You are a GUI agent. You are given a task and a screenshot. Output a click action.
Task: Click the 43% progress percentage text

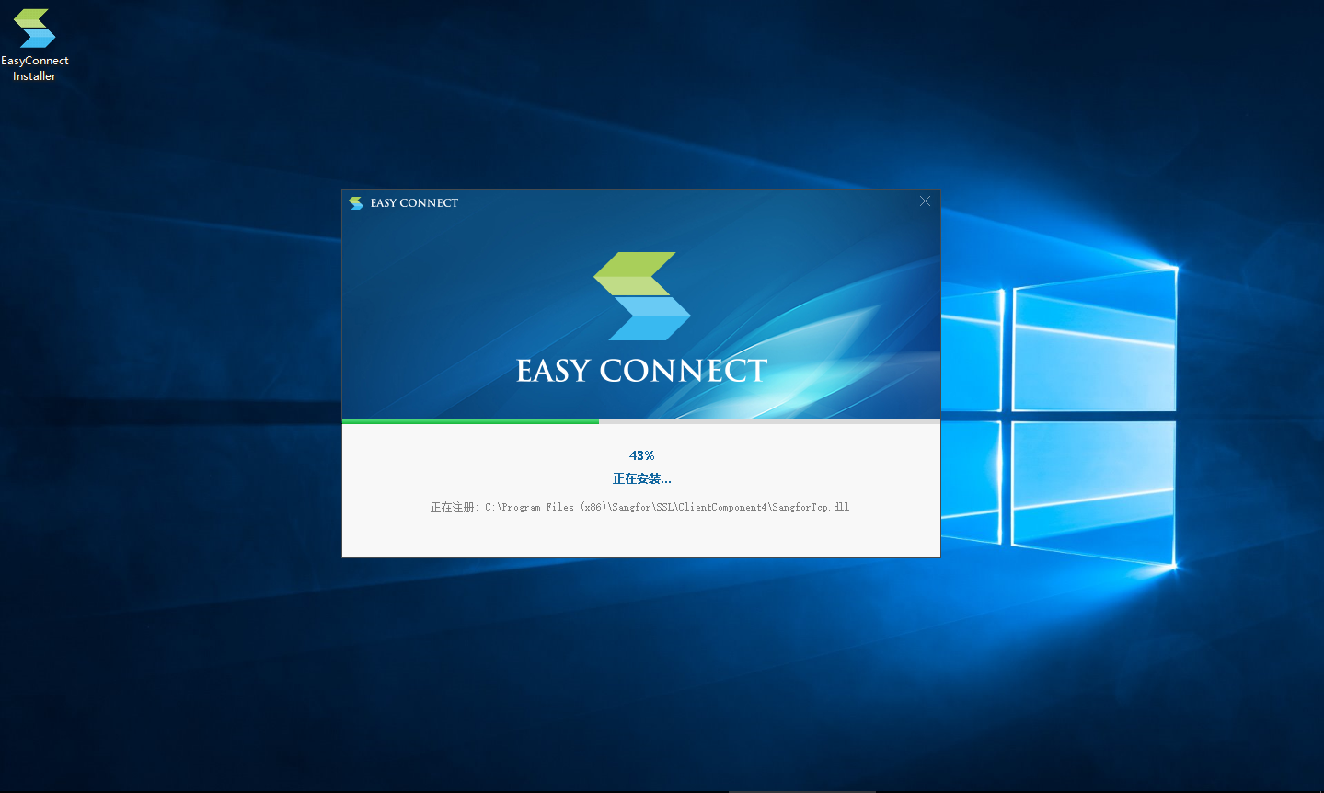[x=641, y=455]
